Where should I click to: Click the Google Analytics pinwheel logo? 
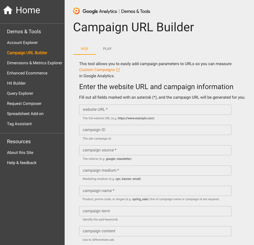76,11
